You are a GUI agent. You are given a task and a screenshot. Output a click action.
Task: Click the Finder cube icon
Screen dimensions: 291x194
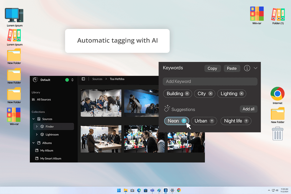pos(42,126)
